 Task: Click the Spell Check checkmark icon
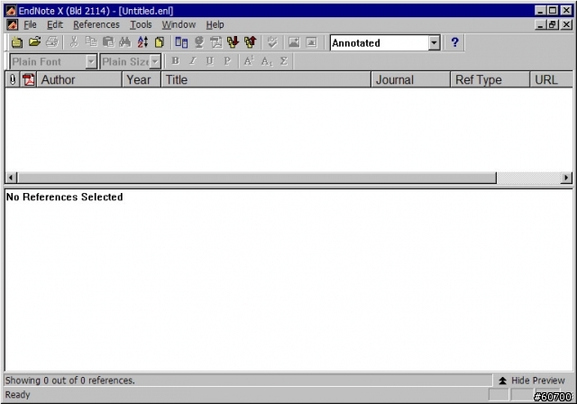coord(272,42)
